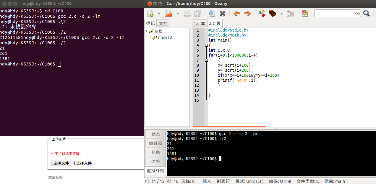Open the recent files dropdown arrow
Image resolution: width=376 pixels, height=184 pixels.
pyautogui.click(x=178, y=14)
